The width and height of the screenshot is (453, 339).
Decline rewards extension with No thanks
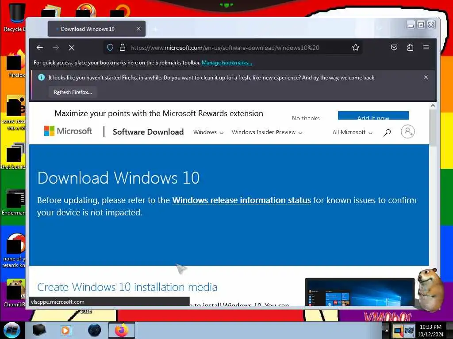306,117
